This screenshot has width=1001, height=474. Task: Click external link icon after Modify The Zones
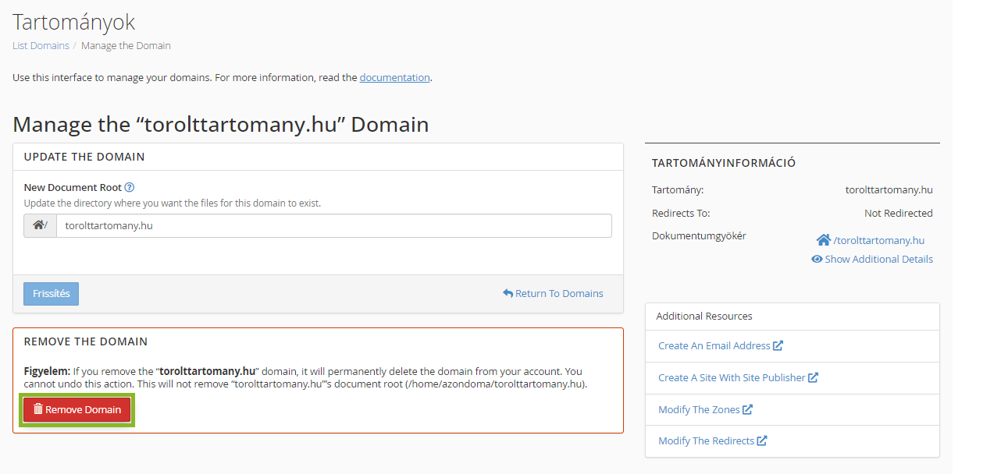[x=747, y=409]
